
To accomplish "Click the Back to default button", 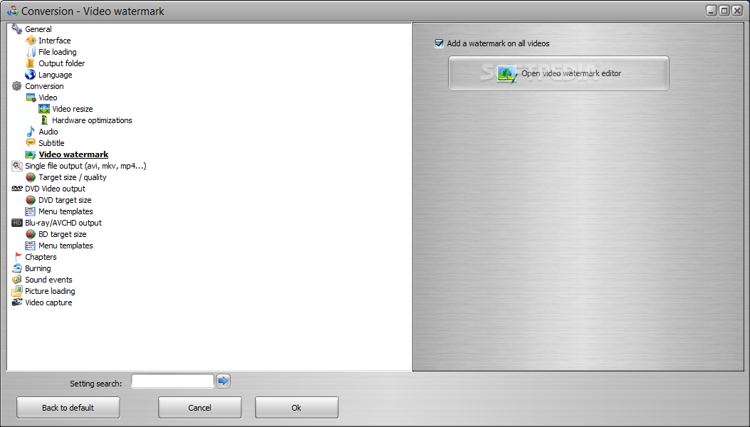I will 68,407.
